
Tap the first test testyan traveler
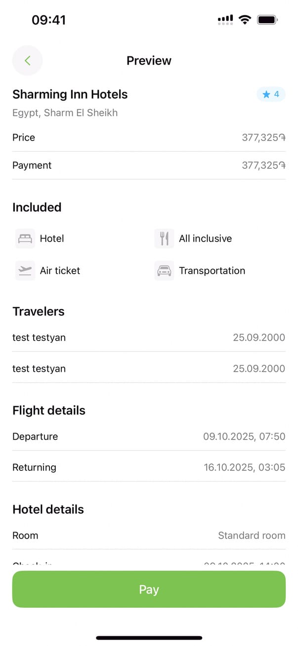pos(149,338)
